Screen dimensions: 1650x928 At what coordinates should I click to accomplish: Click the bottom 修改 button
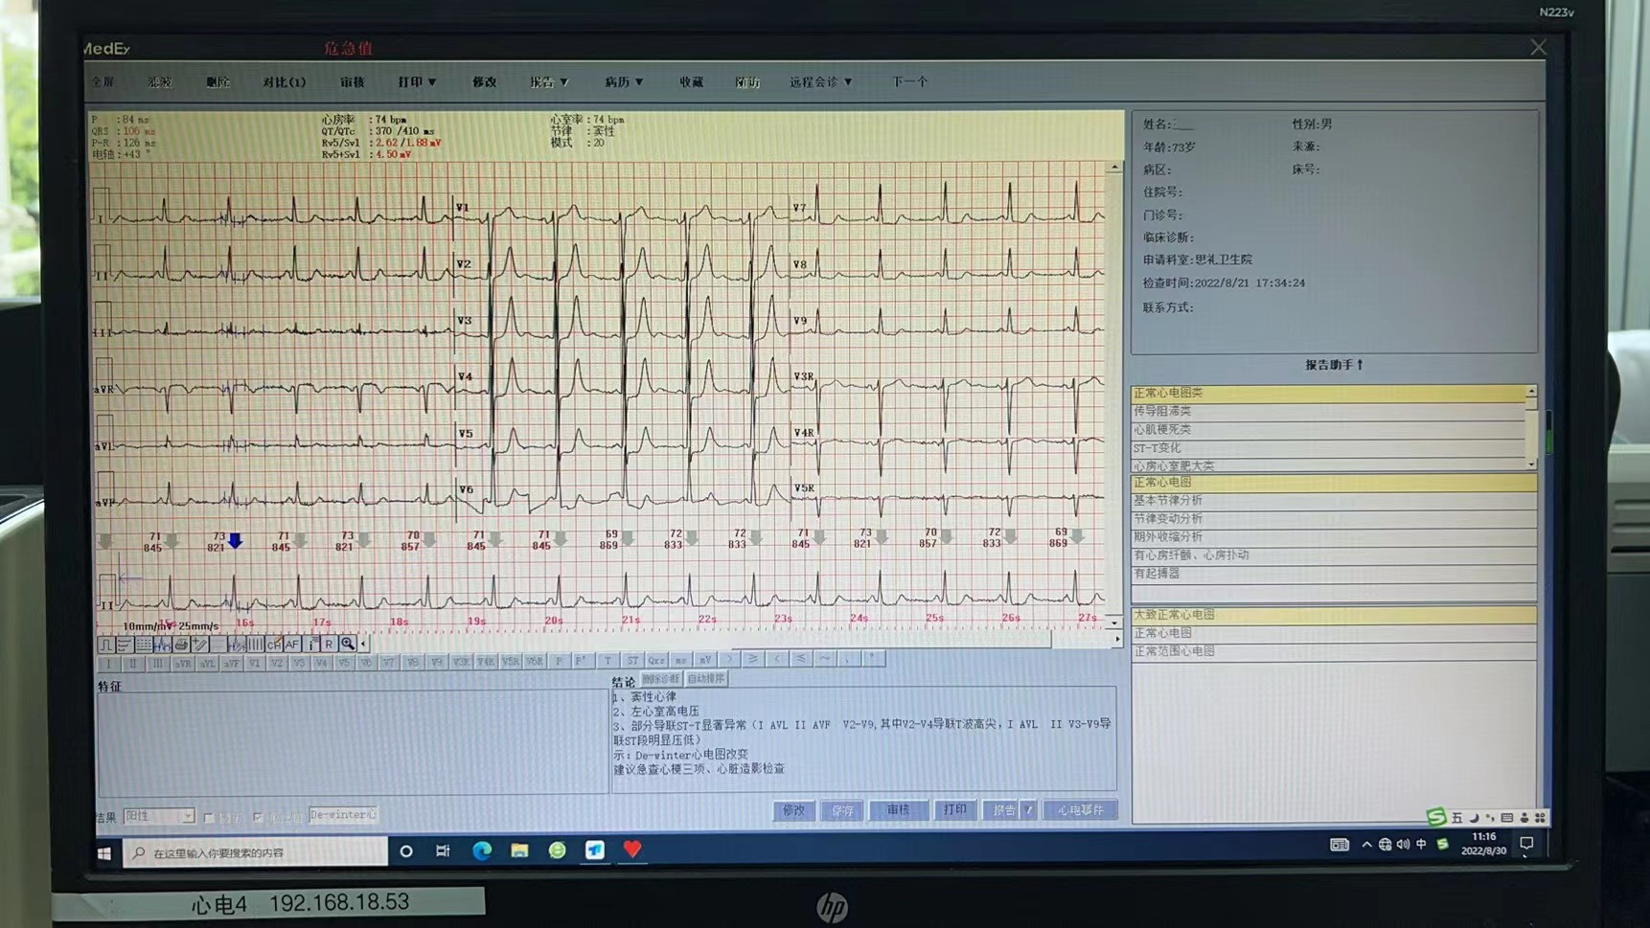click(x=794, y=810)
